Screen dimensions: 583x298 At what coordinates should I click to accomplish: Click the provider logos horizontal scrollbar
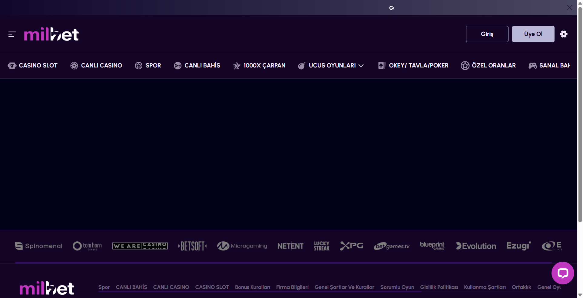(283, 263)
